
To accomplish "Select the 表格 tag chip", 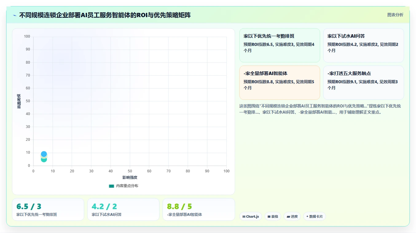I will (273, 216).
